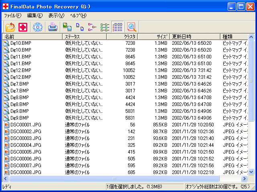The height and width of the screenshot is (192, 257).
Task: Click the cluster value 231
Action: pos(131,138)
